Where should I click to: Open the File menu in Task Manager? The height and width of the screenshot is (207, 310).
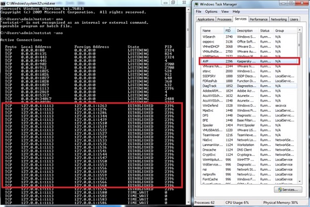point(198,12)
